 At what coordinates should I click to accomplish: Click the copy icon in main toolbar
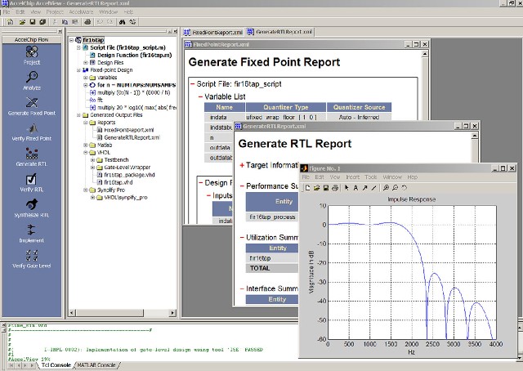tap(65, 22)
